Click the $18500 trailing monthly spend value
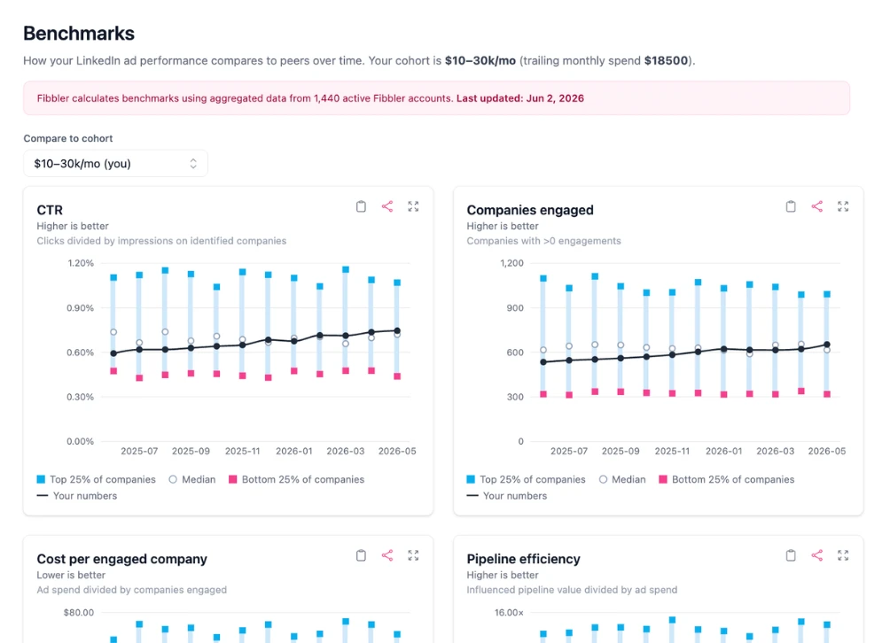Image resolution: width=890 pixels, height=643 pixels. point(666,61)
